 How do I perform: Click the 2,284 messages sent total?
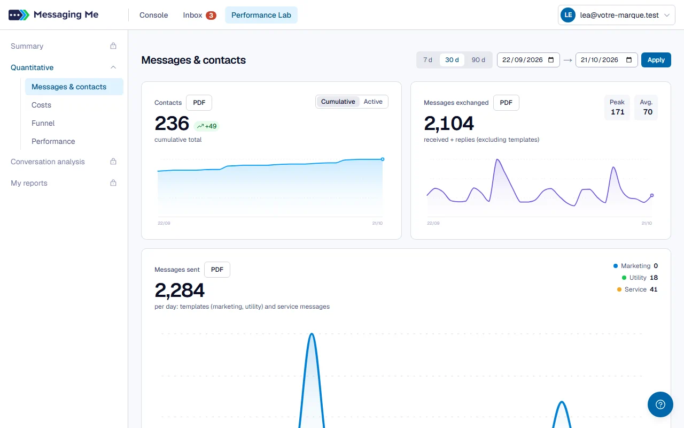180,290
